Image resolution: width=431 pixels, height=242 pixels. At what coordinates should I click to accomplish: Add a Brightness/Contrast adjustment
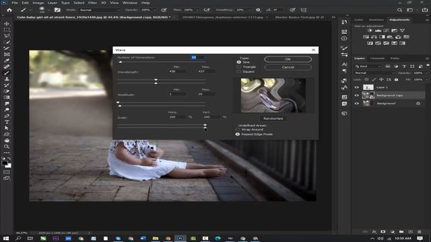(x=370, y=30)
